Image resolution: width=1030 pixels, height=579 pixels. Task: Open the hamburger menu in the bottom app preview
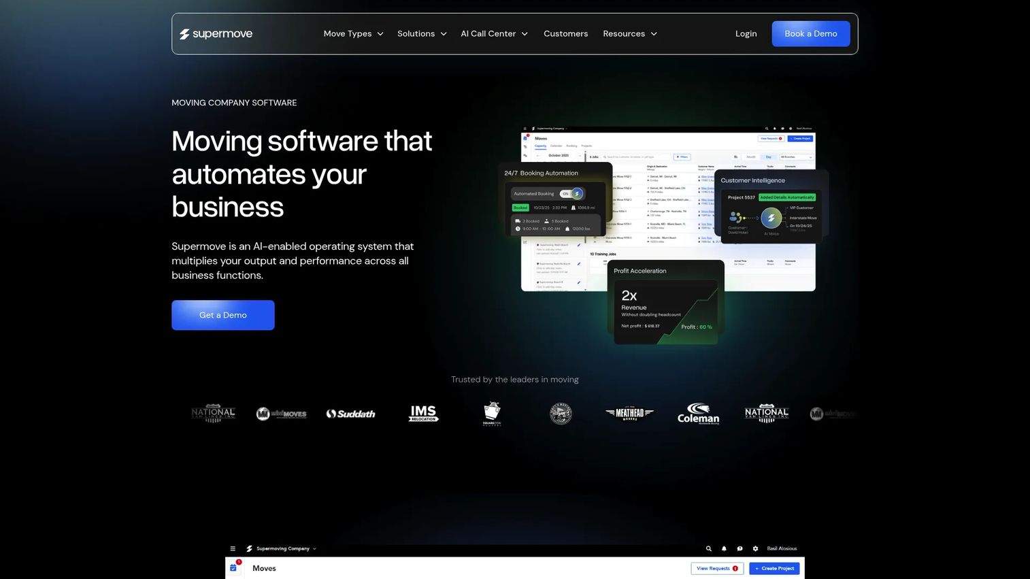(233, 548)
